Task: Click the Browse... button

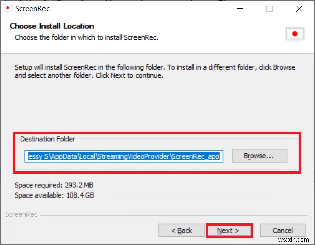Action: (x=259, y=156)
